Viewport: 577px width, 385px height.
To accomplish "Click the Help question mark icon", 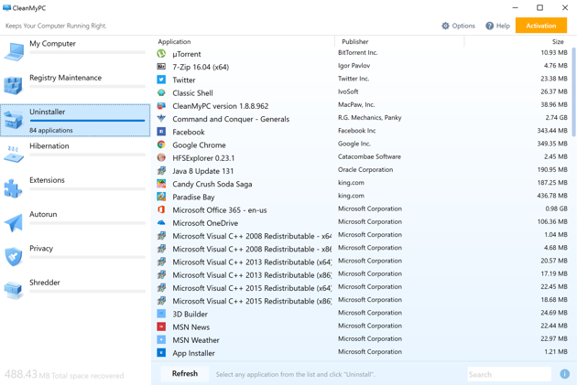I will [x=489, y=26].
